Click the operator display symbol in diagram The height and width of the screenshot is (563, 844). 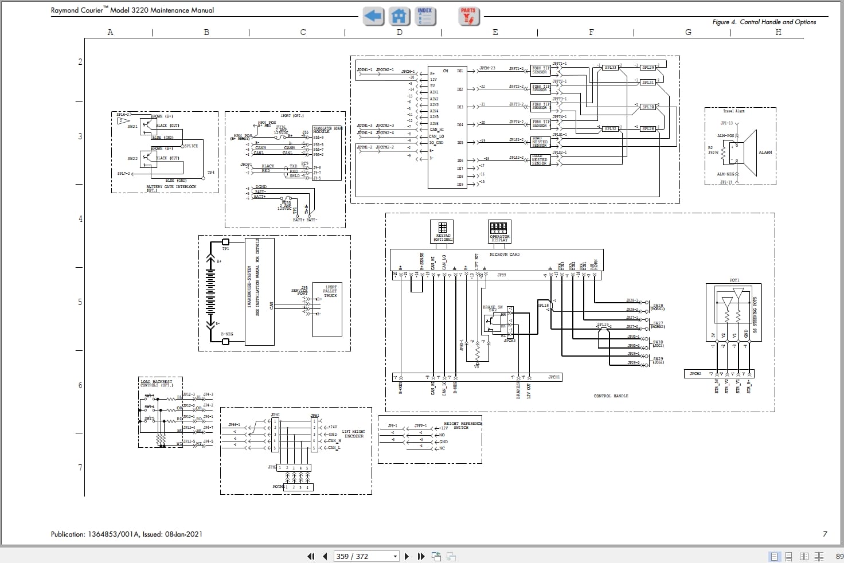point(498,227)
